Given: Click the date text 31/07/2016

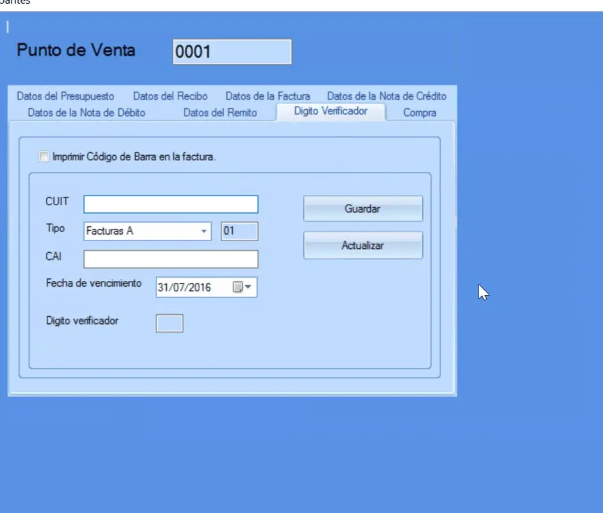Looking at the screenshot, I should pos(184,288).
